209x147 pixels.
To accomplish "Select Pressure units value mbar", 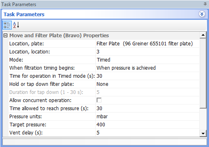I will 147,117.
